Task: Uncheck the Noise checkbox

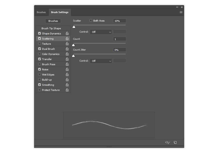Action: tap(39, 69)
